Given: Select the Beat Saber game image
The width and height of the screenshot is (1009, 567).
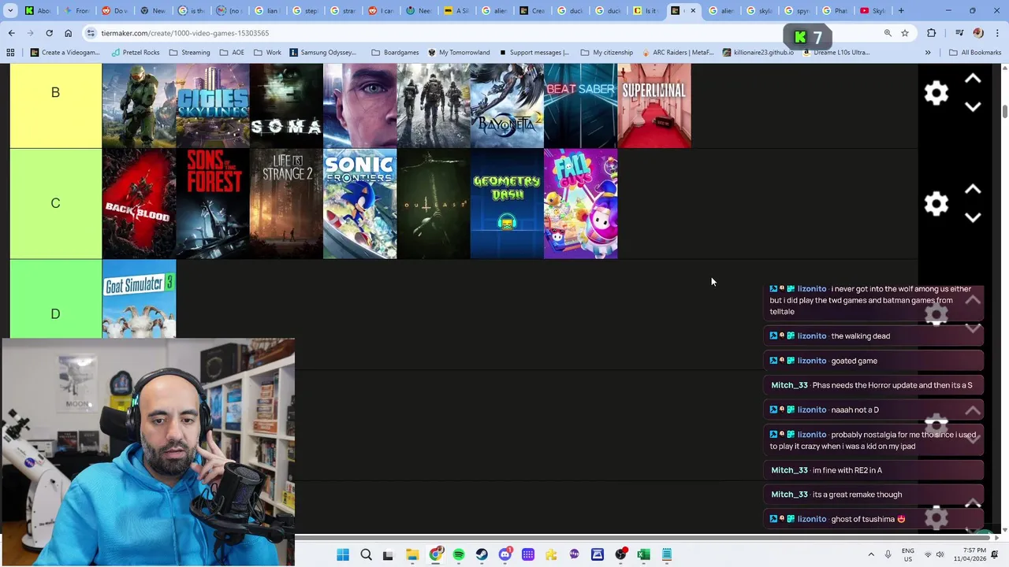Looking at the screenshot, I should (581, 106).
